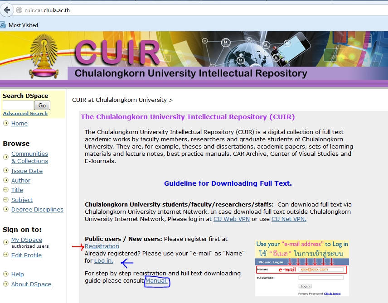
Task: Click the purple CUIR page title heading
Action: 188,117
